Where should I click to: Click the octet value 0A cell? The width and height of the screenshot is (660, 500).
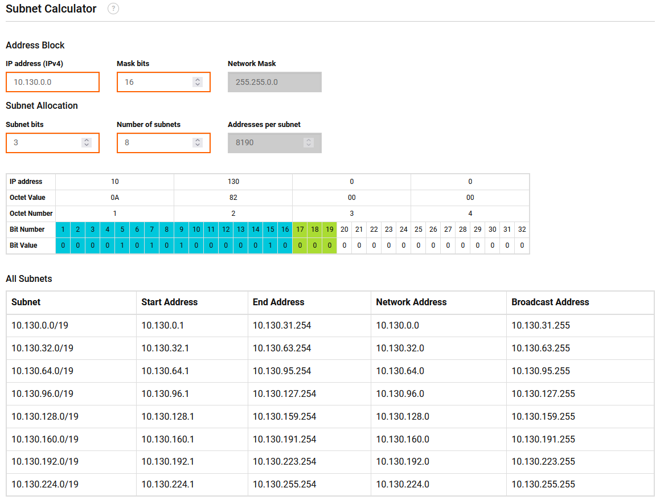pyautogui.click(x=114, y=198)
